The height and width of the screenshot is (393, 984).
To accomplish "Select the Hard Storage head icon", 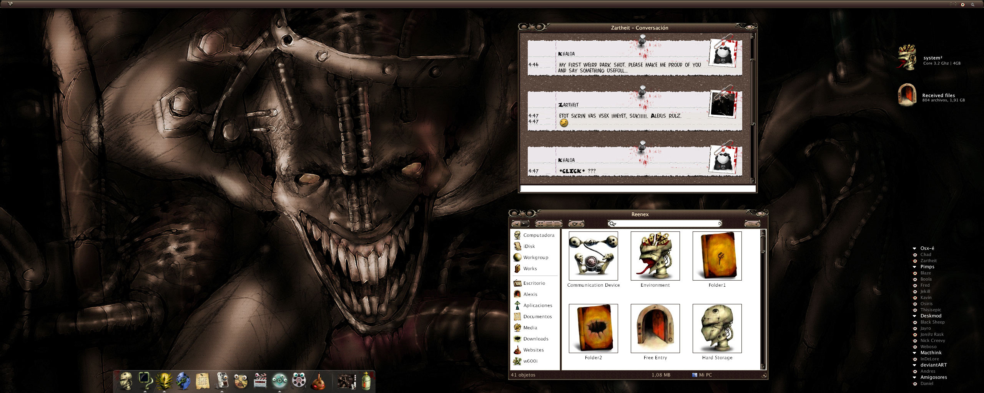I will coord(717,329).
